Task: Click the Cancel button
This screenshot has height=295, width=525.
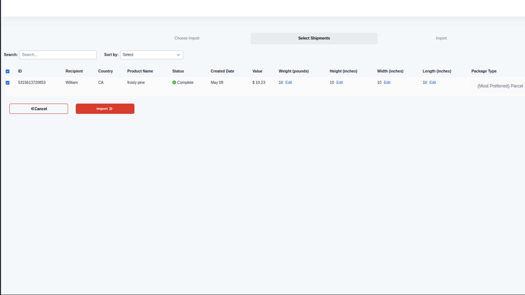Action: pos(39,109)
